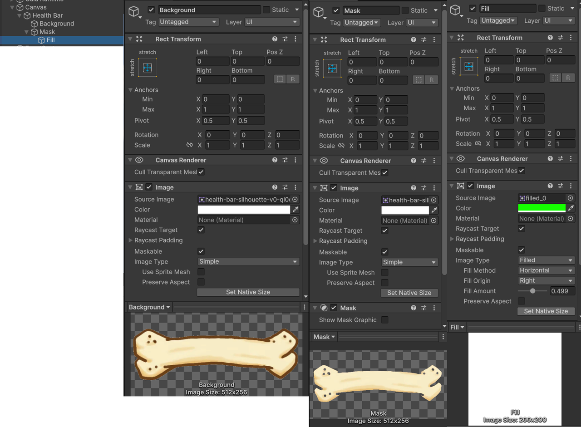Open Canvas Renderer help in Background inspector
The image size is (581, 427).
pos(275,160)
